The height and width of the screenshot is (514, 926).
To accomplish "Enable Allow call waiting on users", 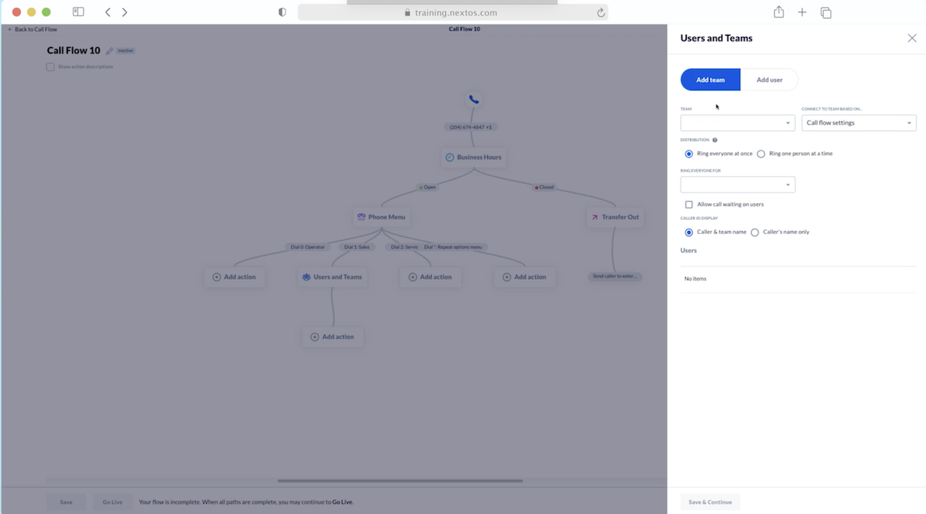I will tap(689, 204).
